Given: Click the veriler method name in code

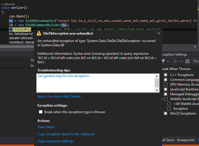Looking at the screenshot, I should pyautogui.click(x=17, y=8).
